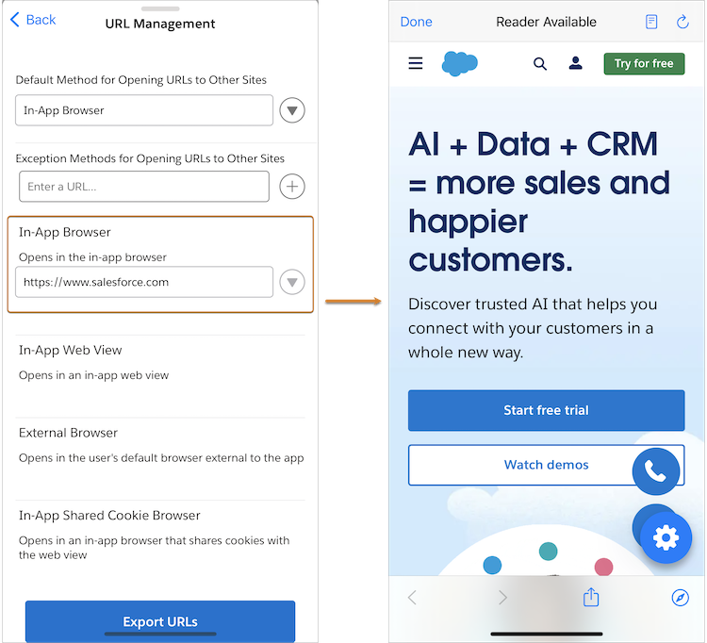This screenshot has width=707, height=643.
Task: Open the Reader view icon
Action: click(651, 22)
